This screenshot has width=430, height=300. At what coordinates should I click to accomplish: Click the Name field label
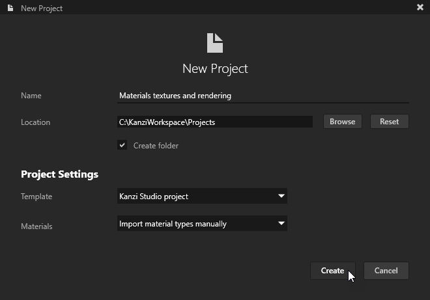coord(31,96)
